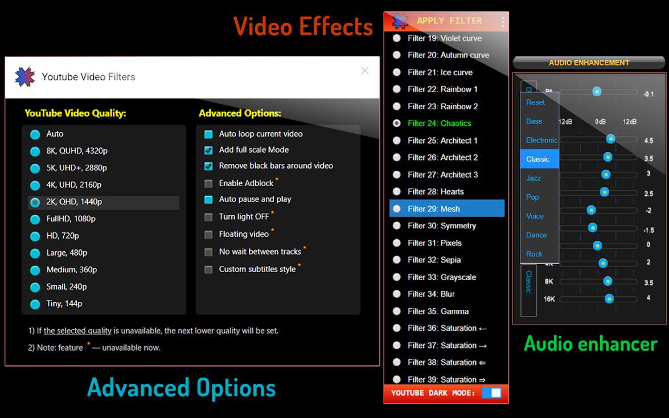Screen dimensions: 669x418
Task: Open the vertical Classic preset dropdown
Action: [x=528, y=290]
